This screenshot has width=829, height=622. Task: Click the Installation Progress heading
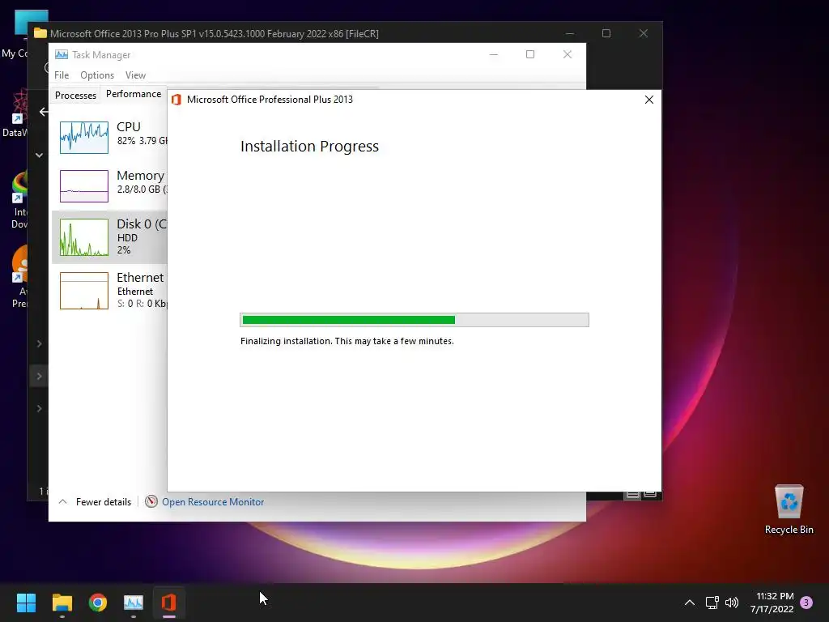pyautogui.click(x=309, y=146)
